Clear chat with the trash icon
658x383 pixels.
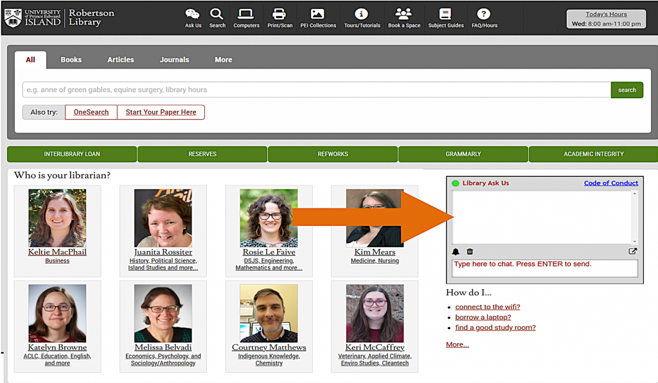(470, 252)
